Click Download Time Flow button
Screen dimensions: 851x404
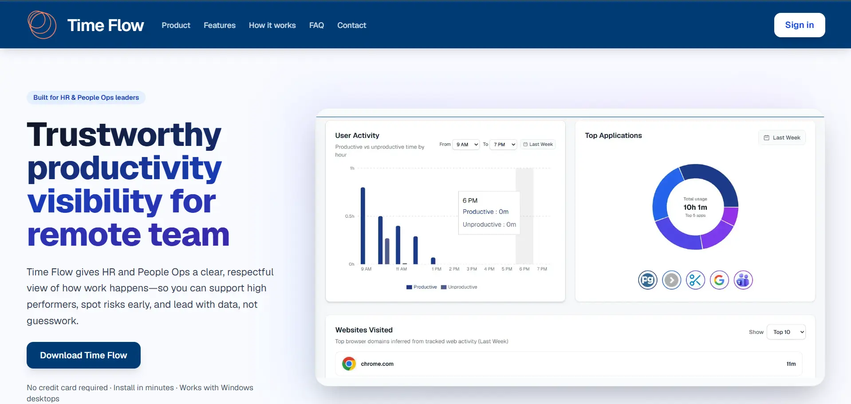click(83, 355)
